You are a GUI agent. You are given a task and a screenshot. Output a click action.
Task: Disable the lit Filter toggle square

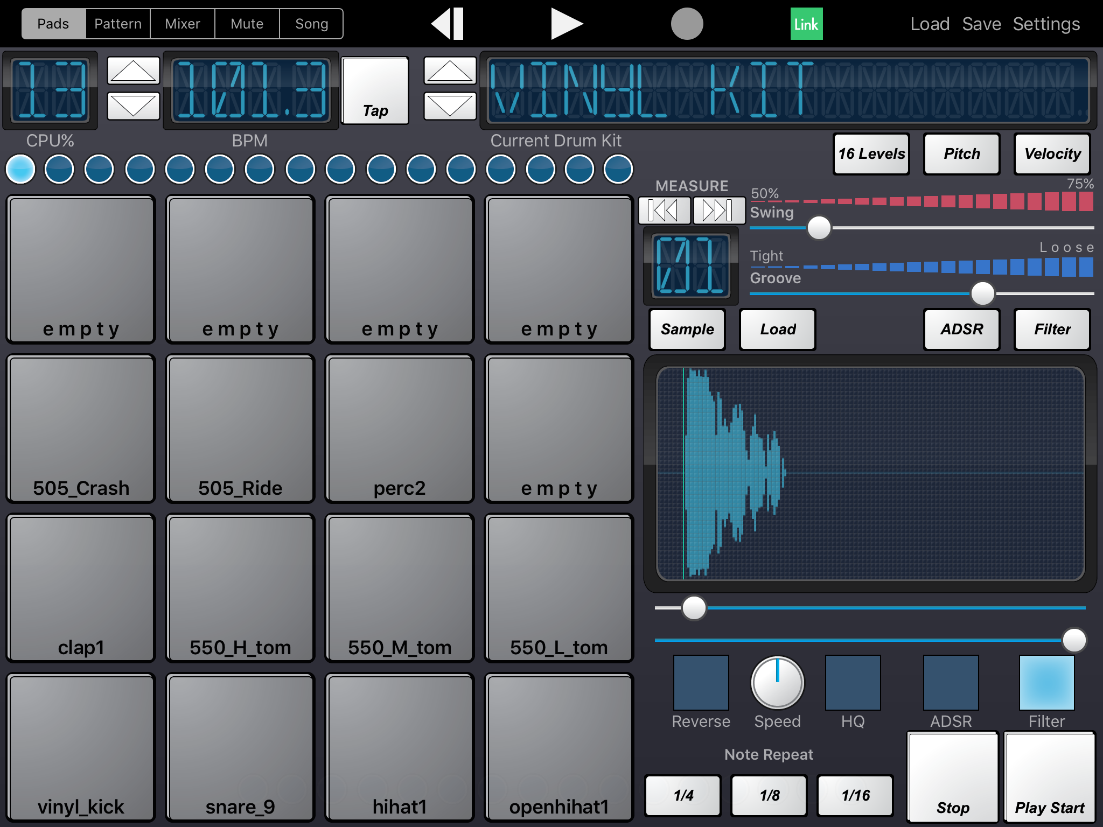(x=1046, y=683)
